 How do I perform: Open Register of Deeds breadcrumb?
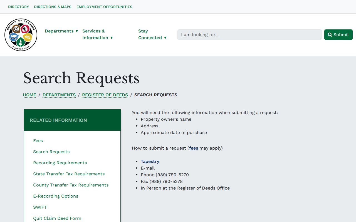click(105, 95)
